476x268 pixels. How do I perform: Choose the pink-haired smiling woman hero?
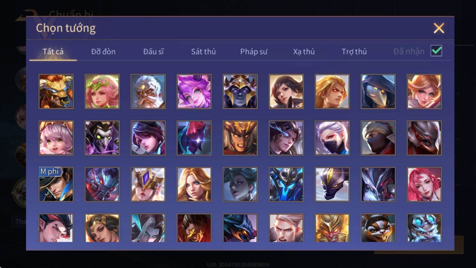point(424,184)
